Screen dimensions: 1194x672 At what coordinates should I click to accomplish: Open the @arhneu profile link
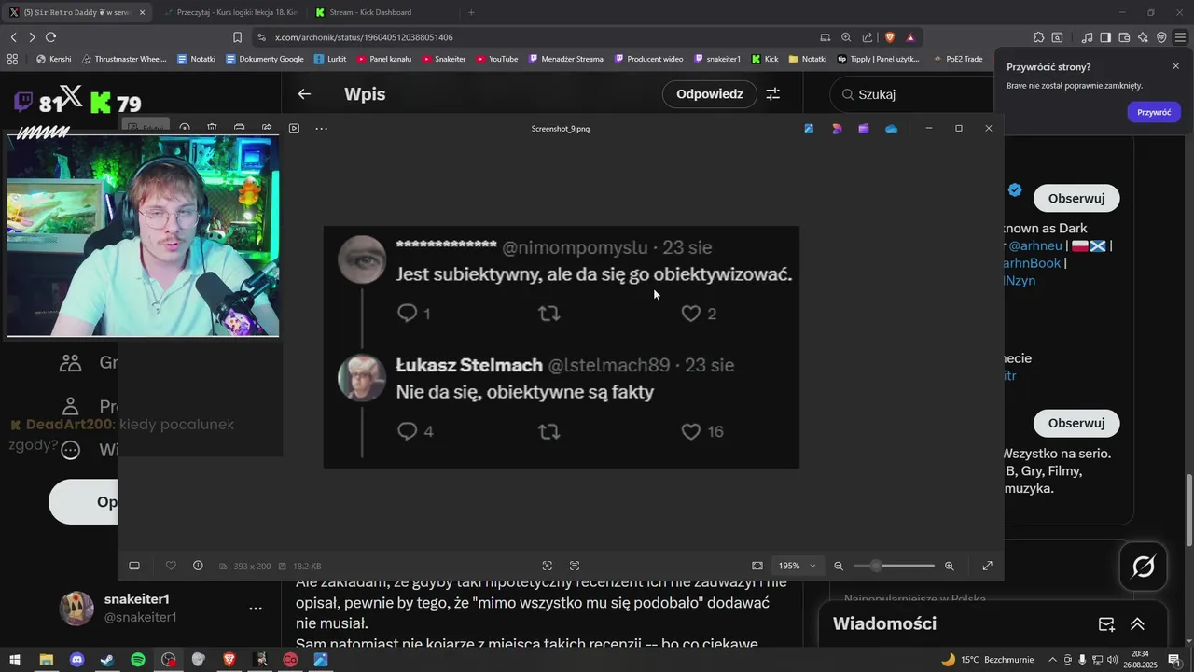[x=1035, y=245]
